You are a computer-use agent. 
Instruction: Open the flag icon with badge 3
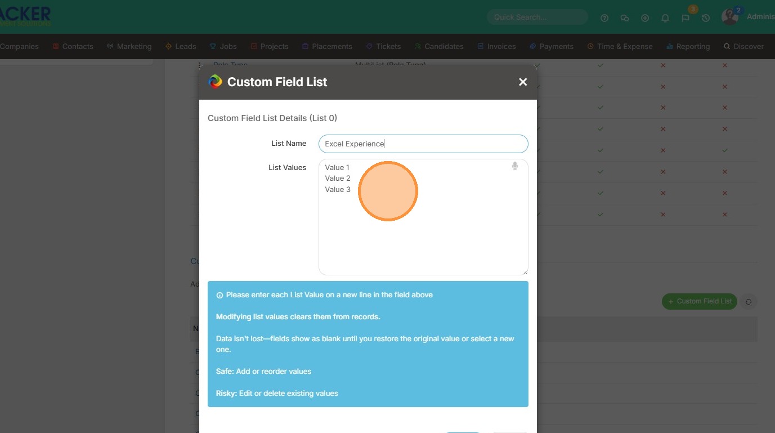pos(686,18)
